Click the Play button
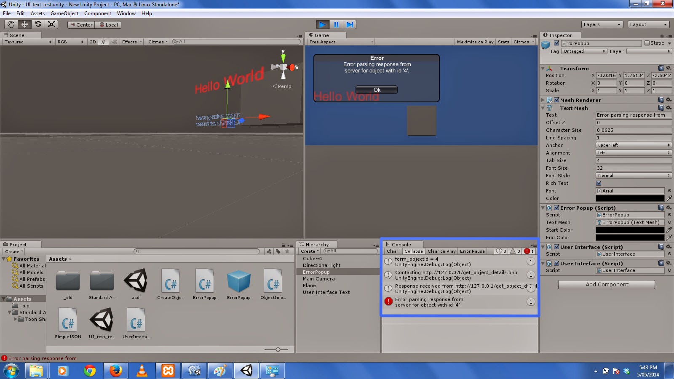Image resolution: width=674 pixels, height=379 pixels. tap(322, 24)
